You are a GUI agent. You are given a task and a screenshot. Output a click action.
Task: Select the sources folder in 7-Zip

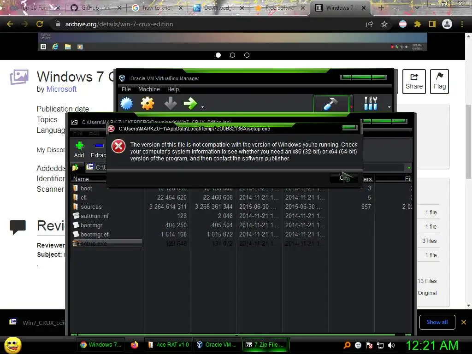[91, 207]
